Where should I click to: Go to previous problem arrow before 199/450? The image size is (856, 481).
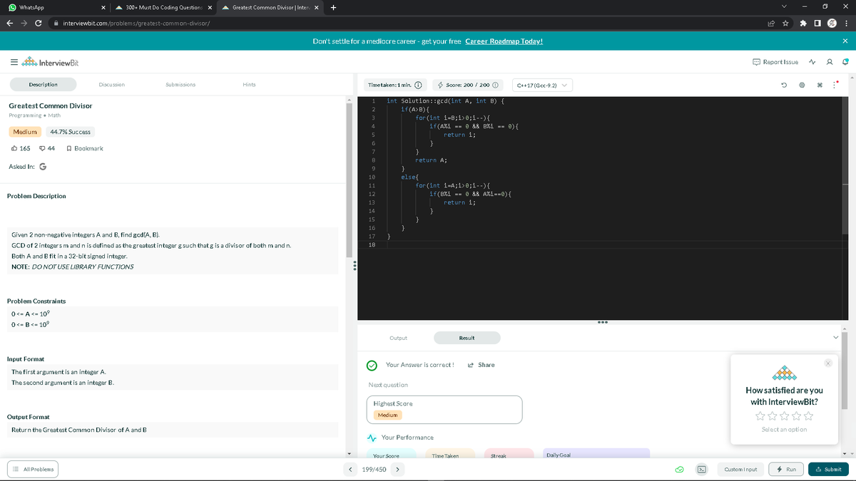(351, 470)
